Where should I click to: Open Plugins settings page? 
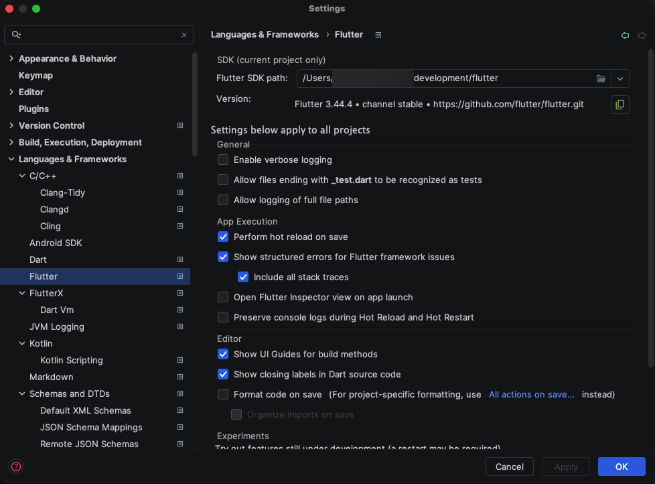pyautogui.click(x=33, y=109)
